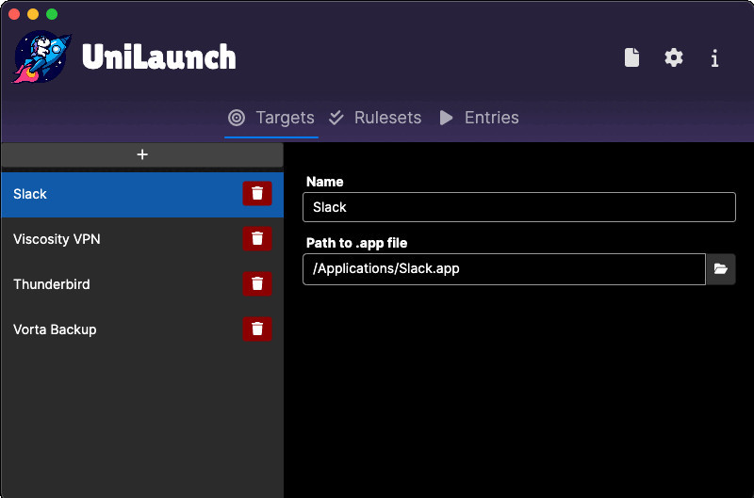
Task: Select the Slack target in list
Action: click(x=142, y=195)
